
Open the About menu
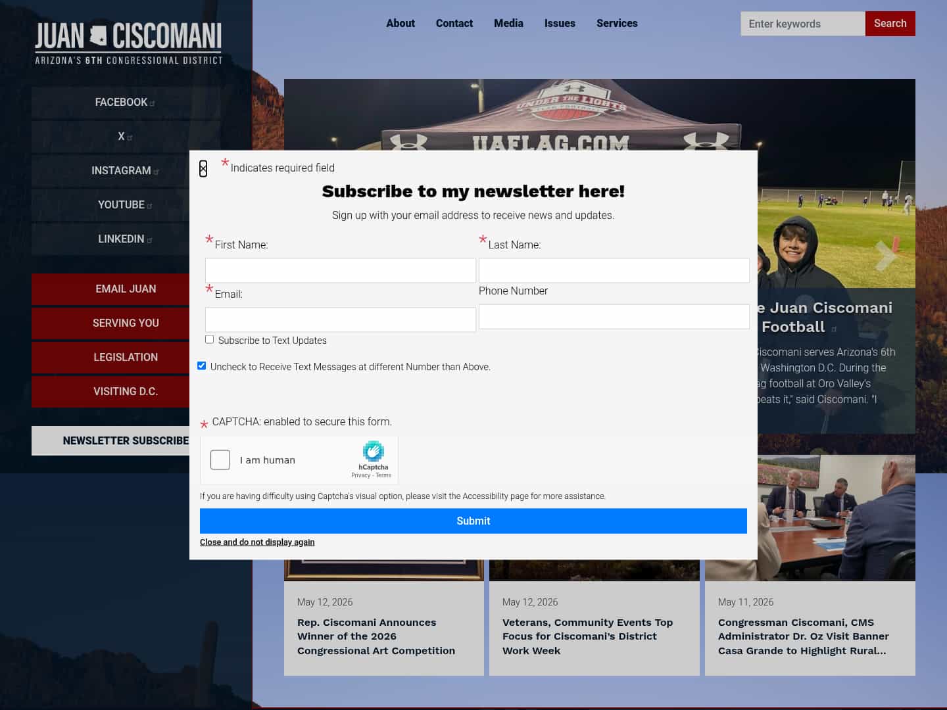[401, 23]
